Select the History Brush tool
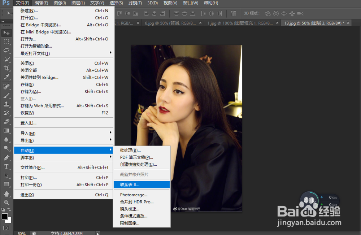 (6, 113)
